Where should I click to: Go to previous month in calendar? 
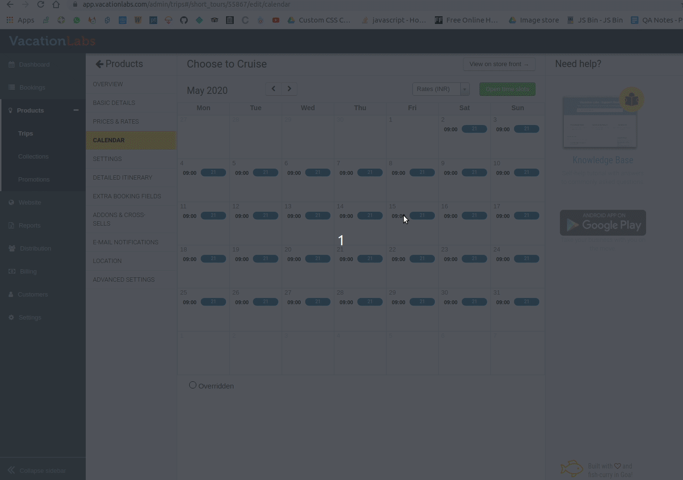pos(273,89)
